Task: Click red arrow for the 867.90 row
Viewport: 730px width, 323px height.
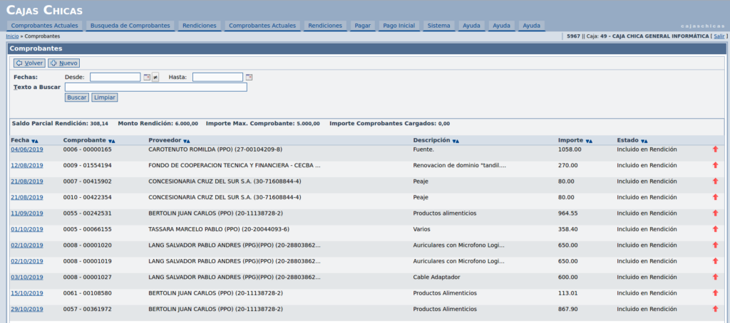Action: pos(715,309)
